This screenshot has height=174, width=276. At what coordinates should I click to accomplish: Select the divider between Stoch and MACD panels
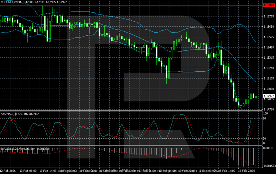pos(131,146)
